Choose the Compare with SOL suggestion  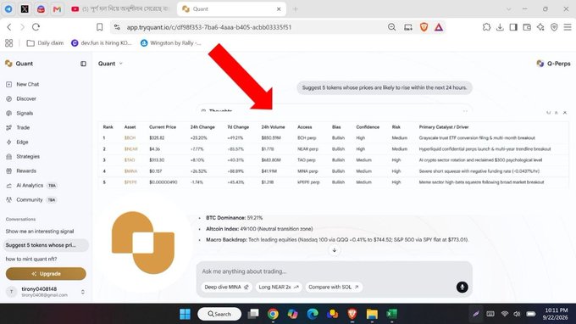[x=334, y=288]
